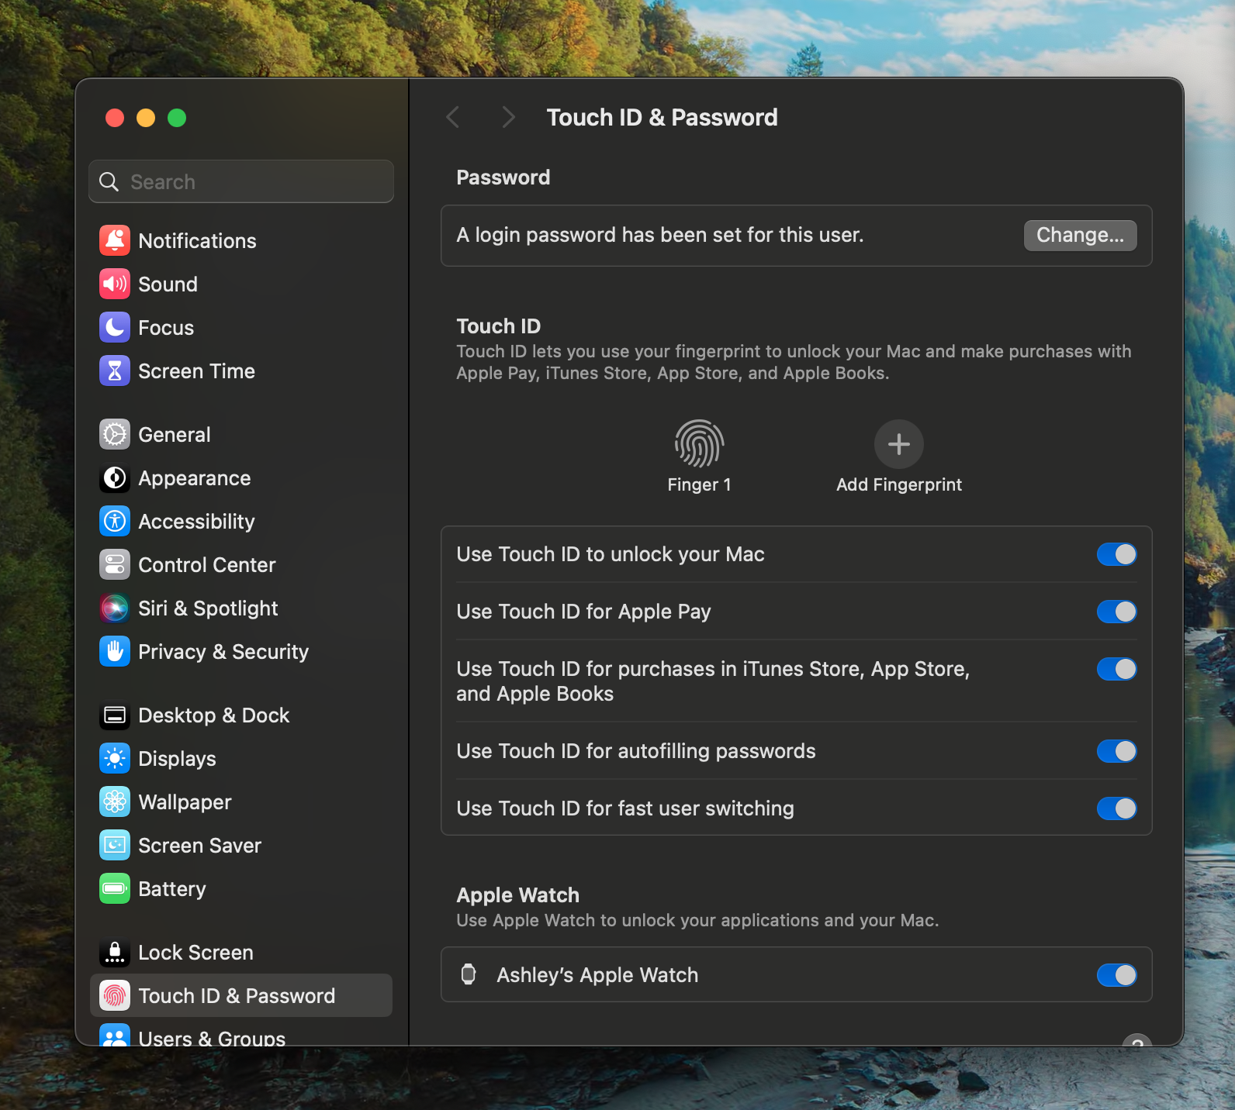
Task: Click the Notifications bell icon in sidebar
Action: pos(115,240)
